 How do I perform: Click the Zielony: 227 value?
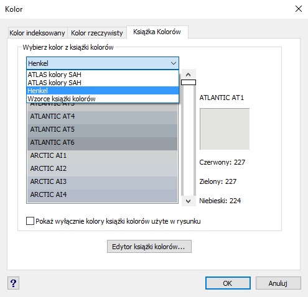tap(218, 181)
